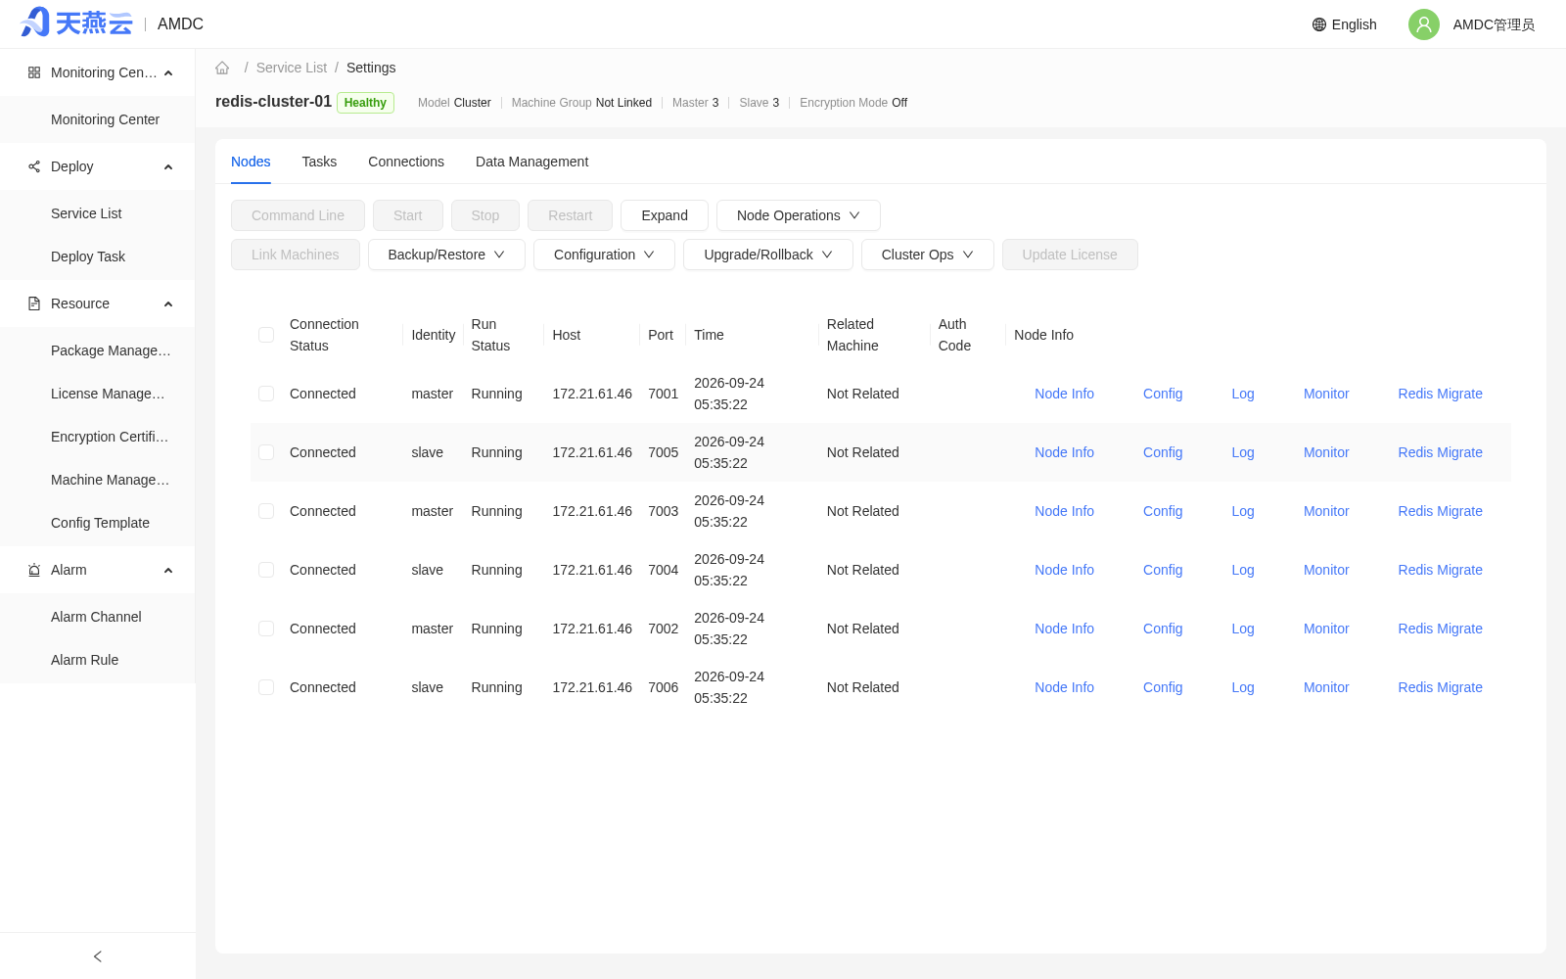Open the Configuration dropdown

604,255
